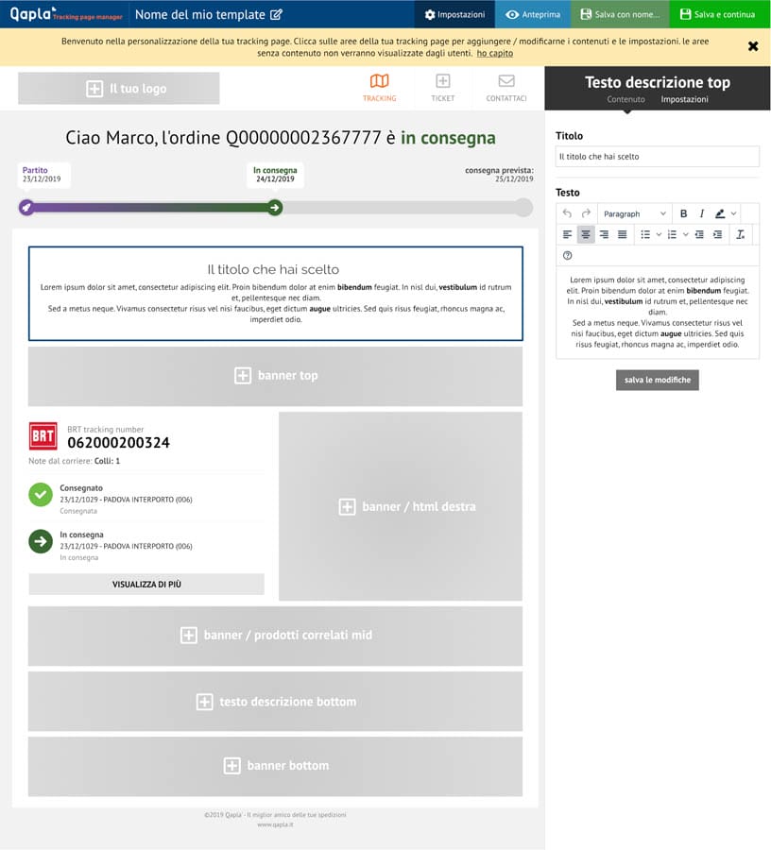Toggle justify alignment in the editor
This screenshot has width=771, height=850.
coord(623,234)
